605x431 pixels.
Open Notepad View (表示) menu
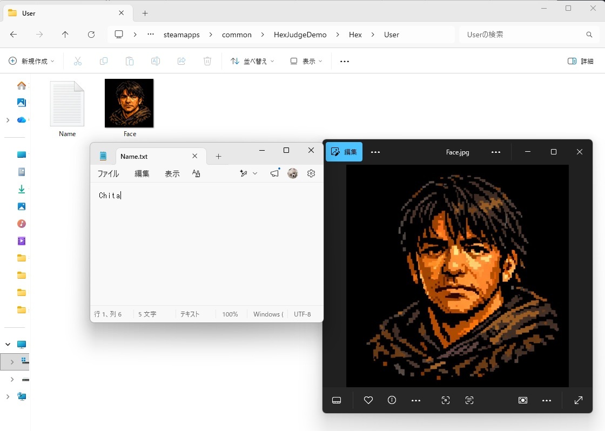172,173
